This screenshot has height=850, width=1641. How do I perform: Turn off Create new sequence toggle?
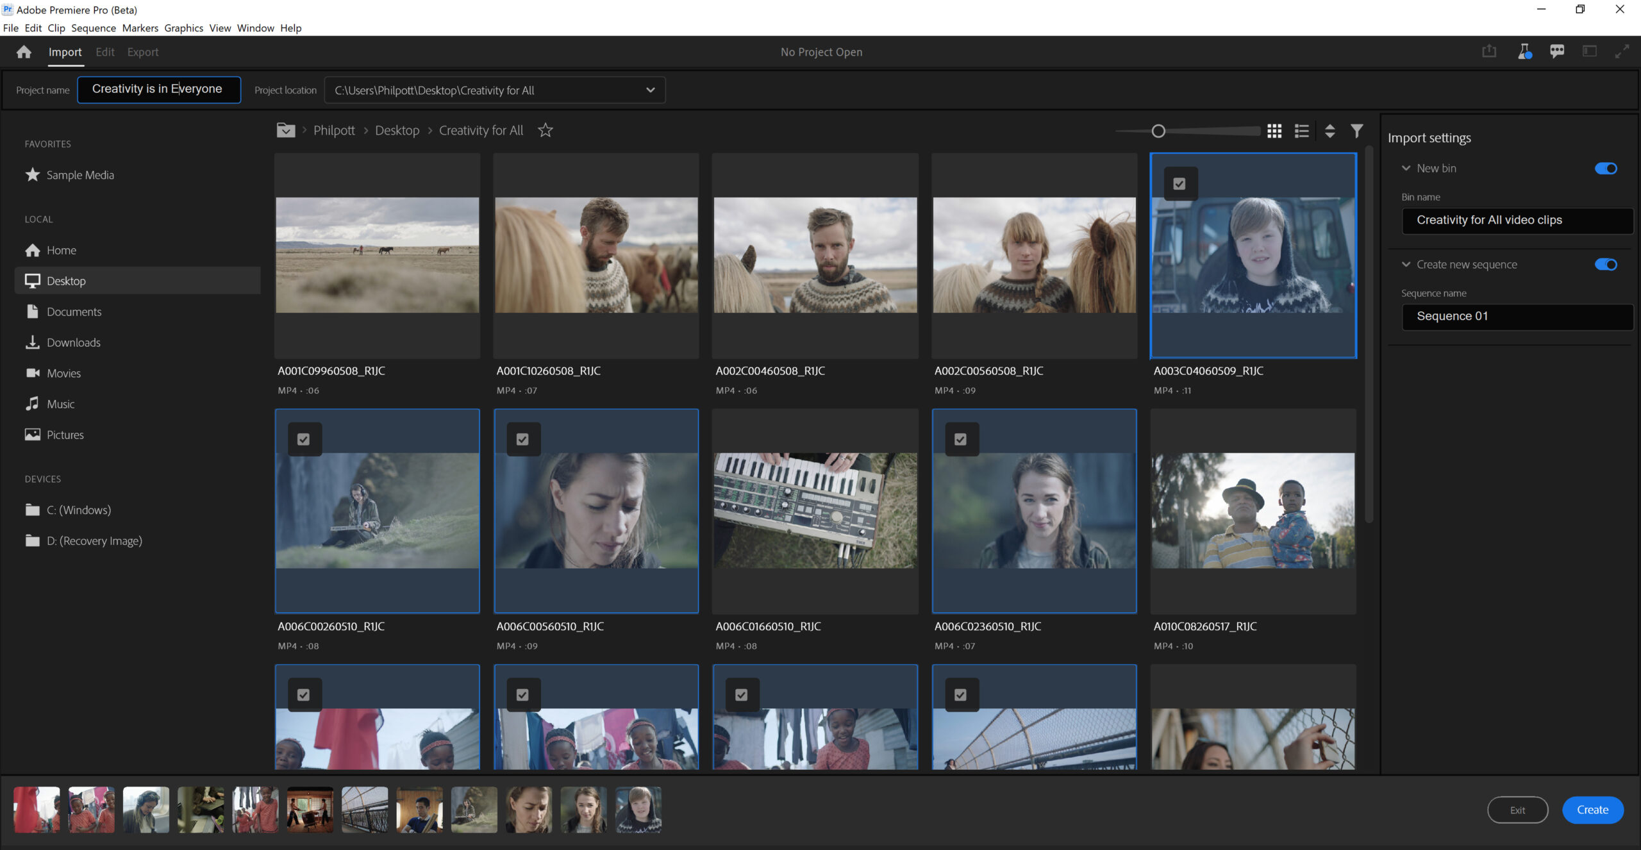1606,264
